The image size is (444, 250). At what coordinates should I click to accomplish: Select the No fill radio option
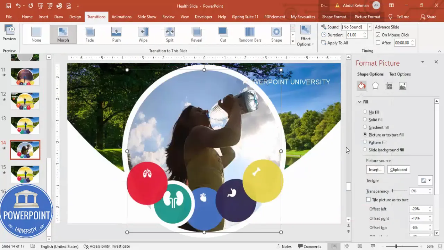pos(365,112)
